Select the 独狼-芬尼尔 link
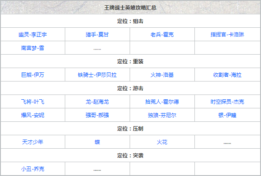Image resolution: width=261 pixels, height=176 pixels. [162, 115]
